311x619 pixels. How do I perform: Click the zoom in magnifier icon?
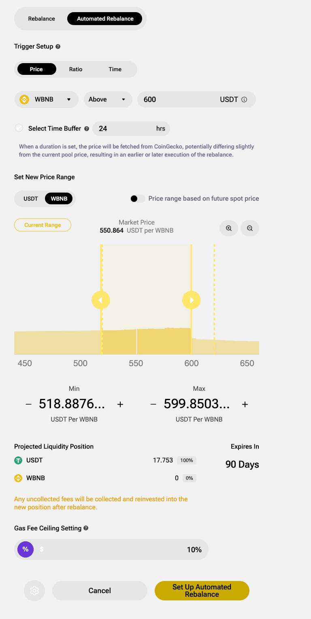(229, 228)
